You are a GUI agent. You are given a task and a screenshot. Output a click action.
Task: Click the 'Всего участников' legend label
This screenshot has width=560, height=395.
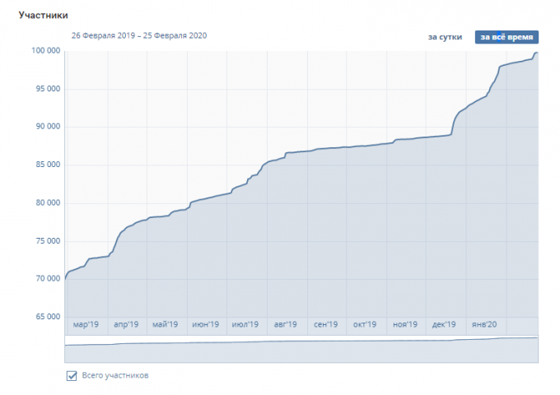point(115,375)
